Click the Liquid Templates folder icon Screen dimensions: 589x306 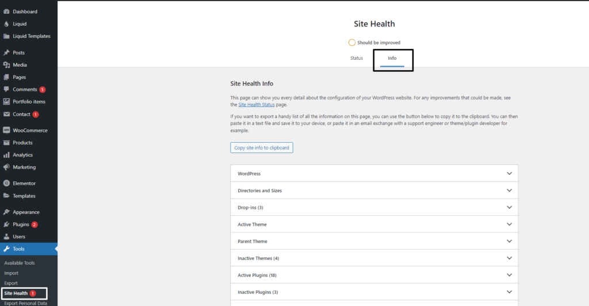point(6,36)
